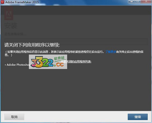Click the dimmed 安装 title text
The height and width of the screenshot is (123, 152).
[11, 26]
